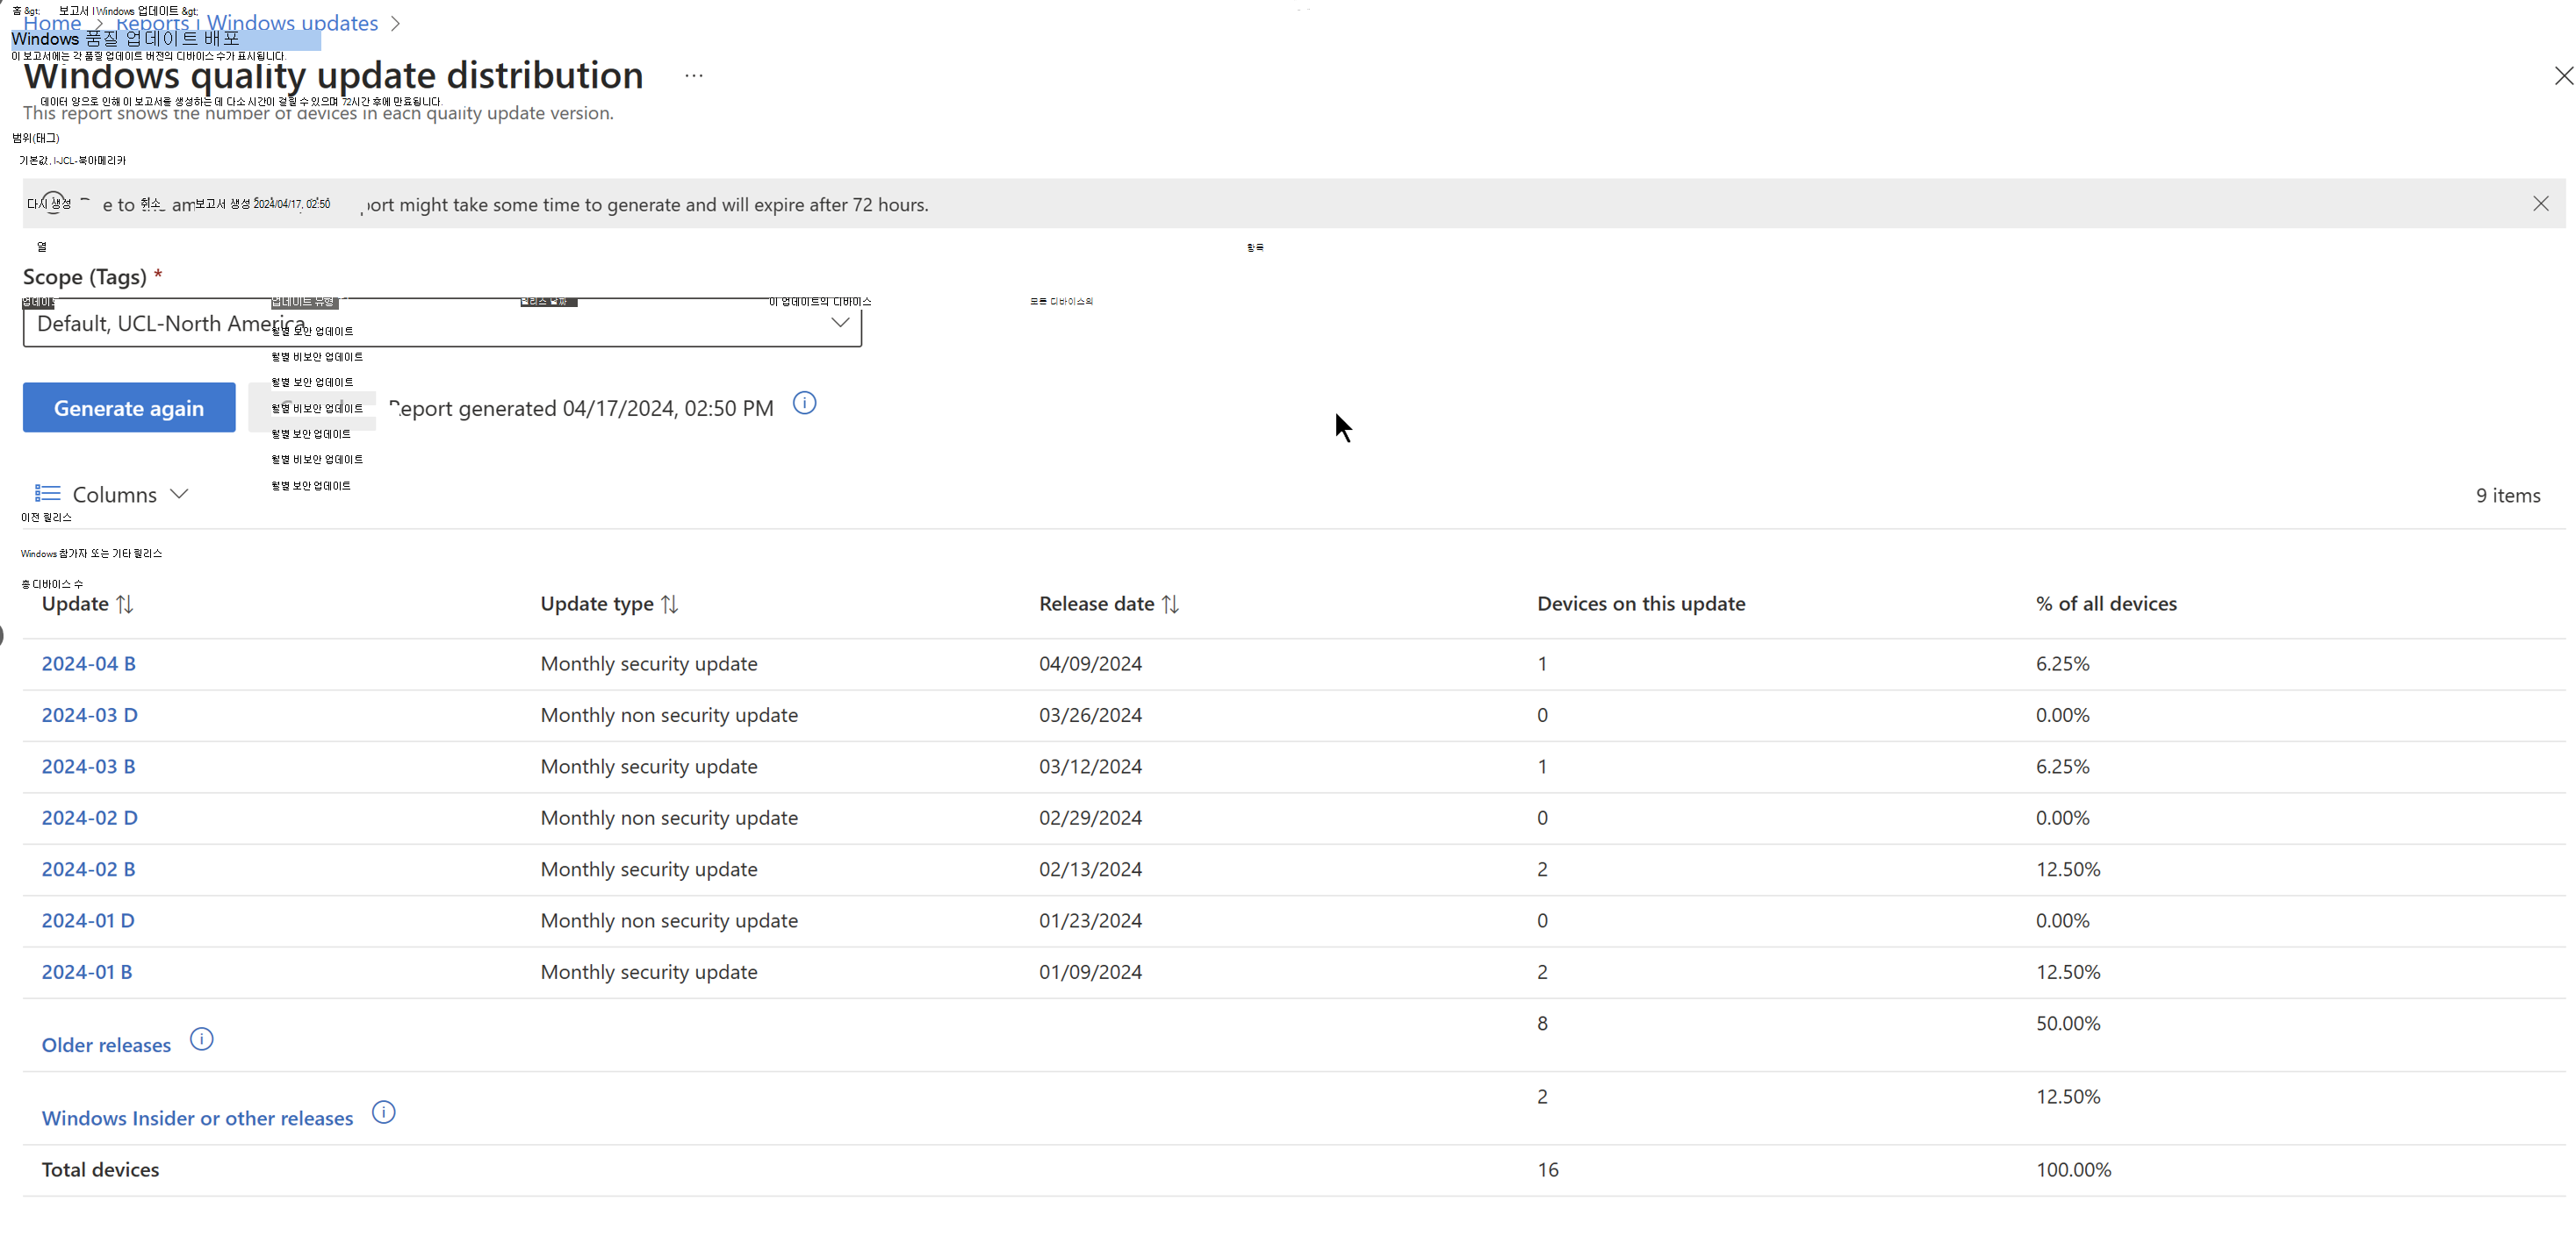Image resolution: width=2576 pixels, height=1258 pixels.
Task: Sort table by Update column
Action: (124, 604)
